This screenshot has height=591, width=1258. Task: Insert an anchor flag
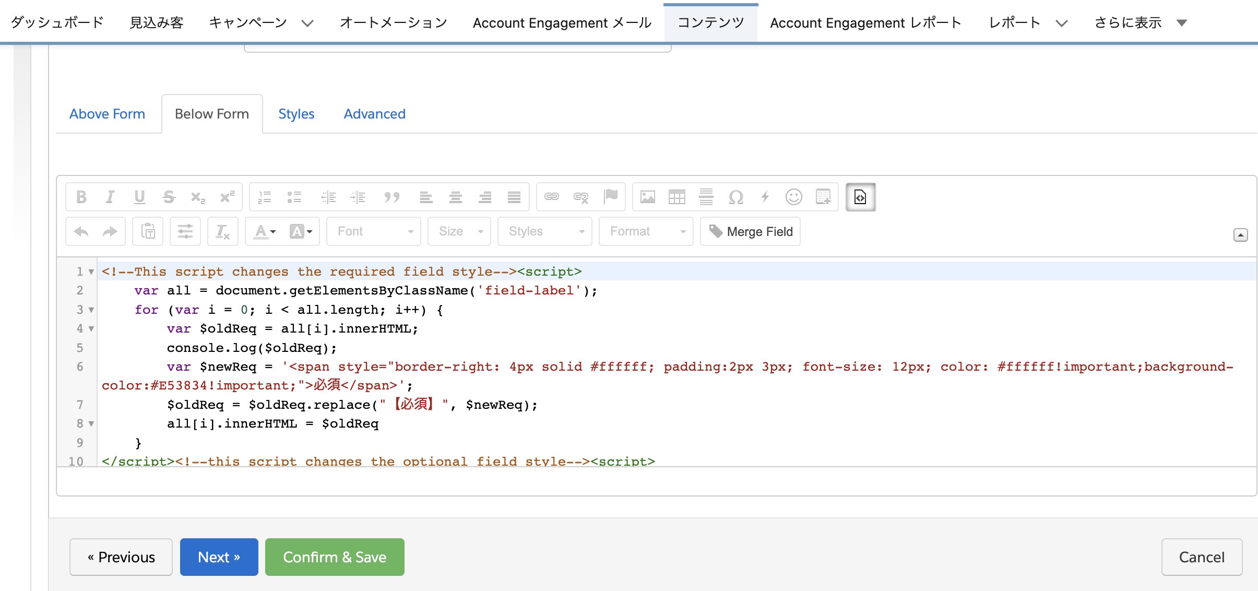pos(610,197)
